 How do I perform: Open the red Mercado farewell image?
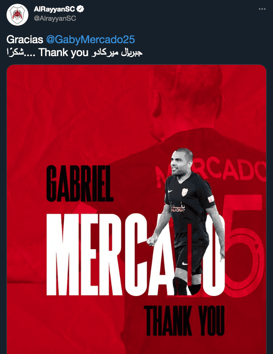(136, 209)
